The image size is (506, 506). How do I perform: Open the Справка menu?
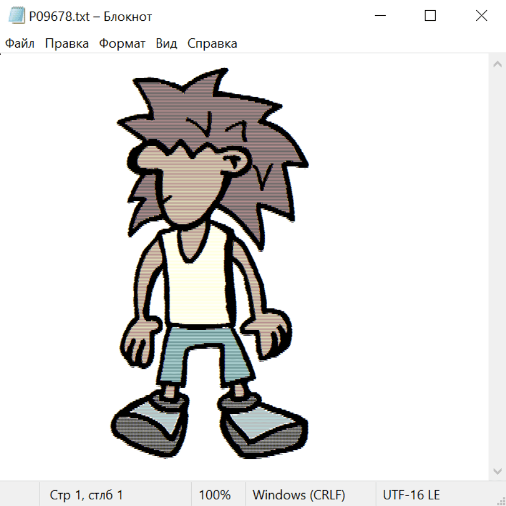[212, 44]
